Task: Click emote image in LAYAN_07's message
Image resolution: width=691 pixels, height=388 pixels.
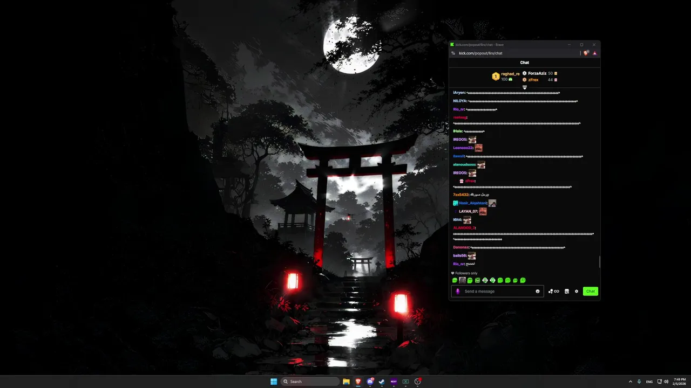Action: click(483, 211)
